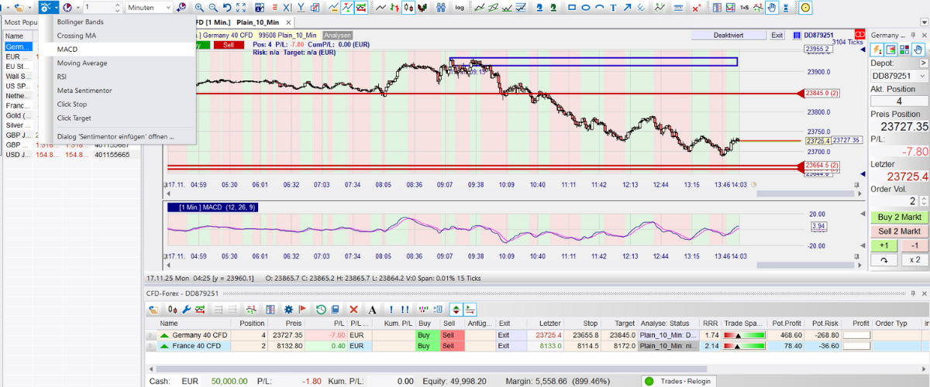Click the +1 order volume button
This screenshot has width=930, height=387.
tap(884, 245)
